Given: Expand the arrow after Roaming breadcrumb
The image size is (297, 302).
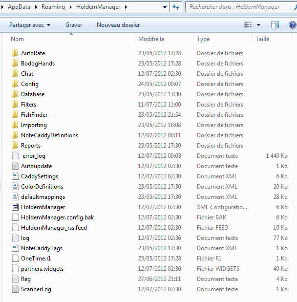Looking at the screenshot, I should coord(71,7).
